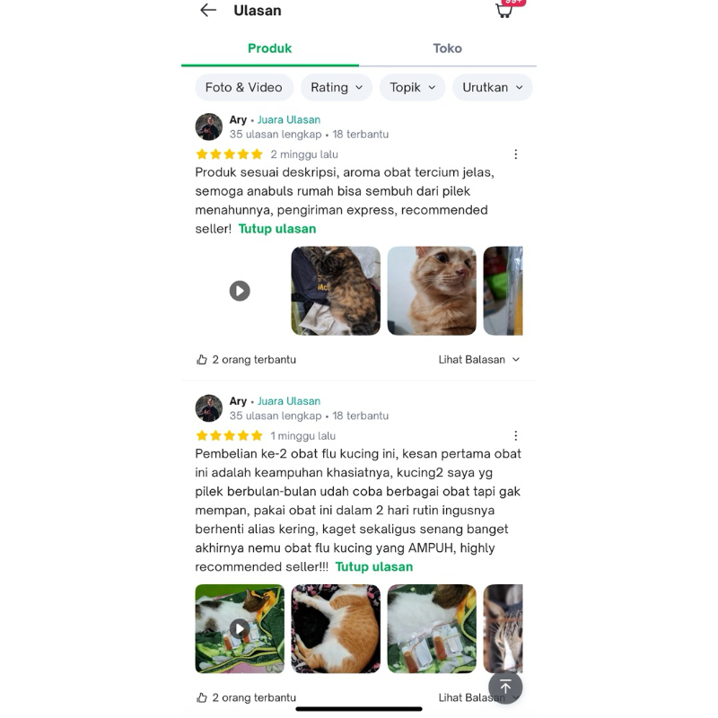Expand the Topik filter dropdown
The width and height of the screenshot is (718, 718).
412,87
